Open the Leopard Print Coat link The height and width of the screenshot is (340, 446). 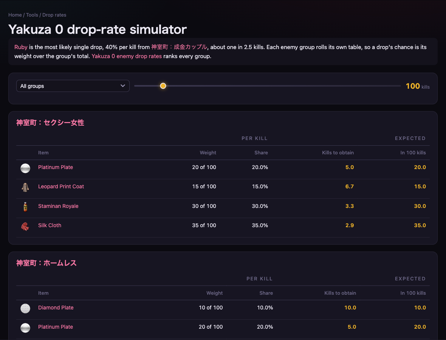61,187
